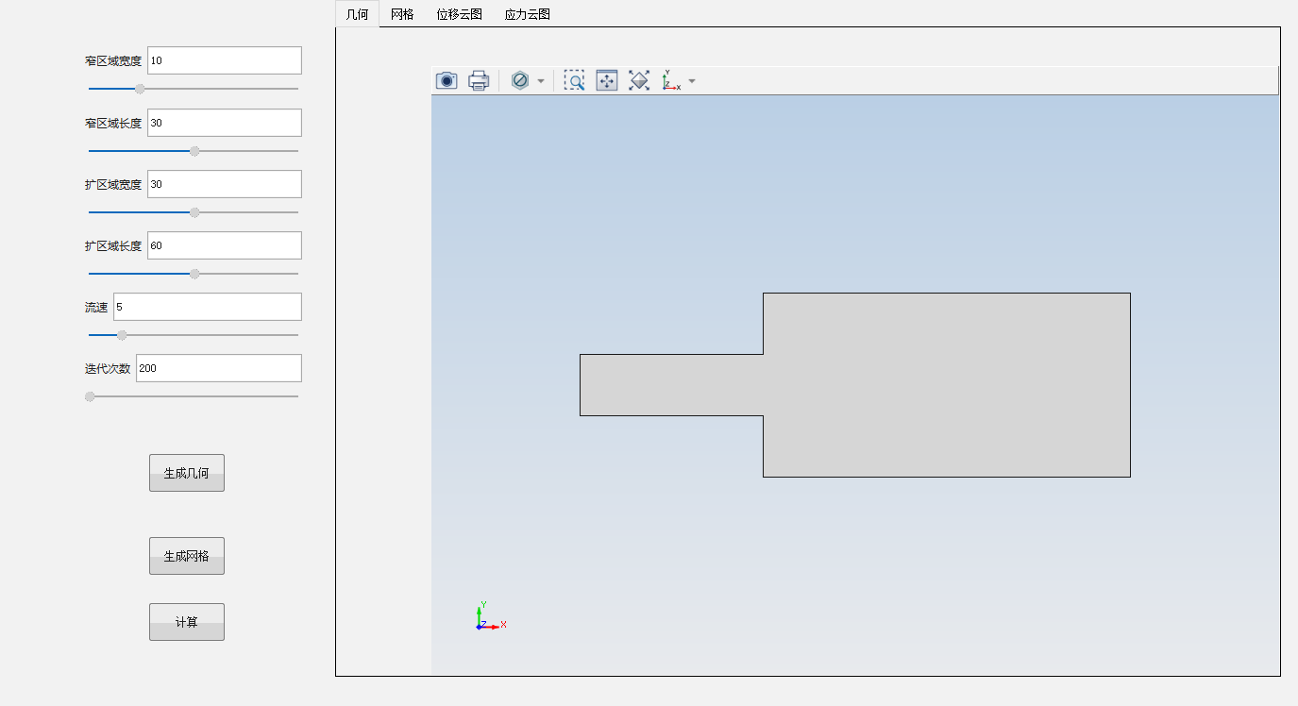Focus the 窄区域长度 input field
The width and height of the screenshot is (1298, 706).
click(x=225, y=123)
